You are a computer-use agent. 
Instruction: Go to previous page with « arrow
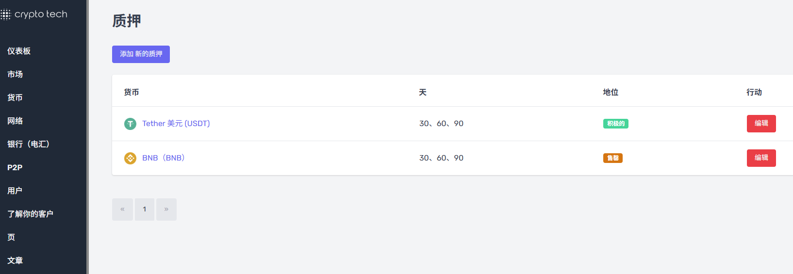tap(122, 210)
